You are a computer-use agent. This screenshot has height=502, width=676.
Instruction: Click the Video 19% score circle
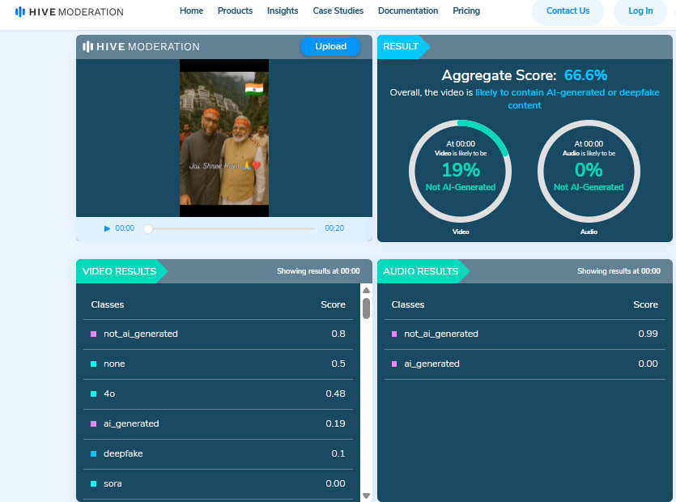(x=460, y=171)
